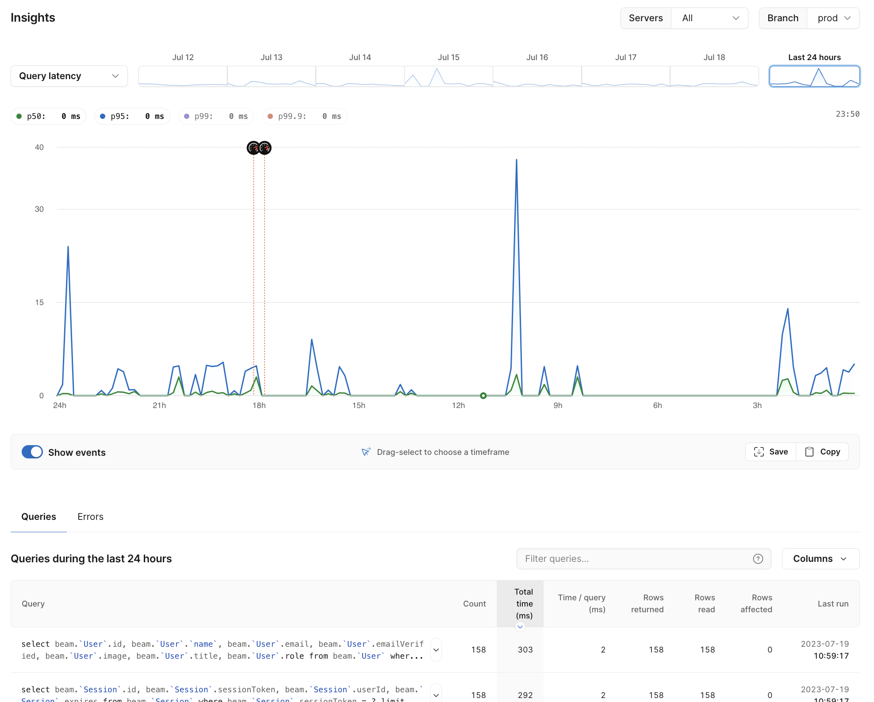Click the red dotted deployment event marker
Screen dimensions: 874x702
[x=253, y=146]
